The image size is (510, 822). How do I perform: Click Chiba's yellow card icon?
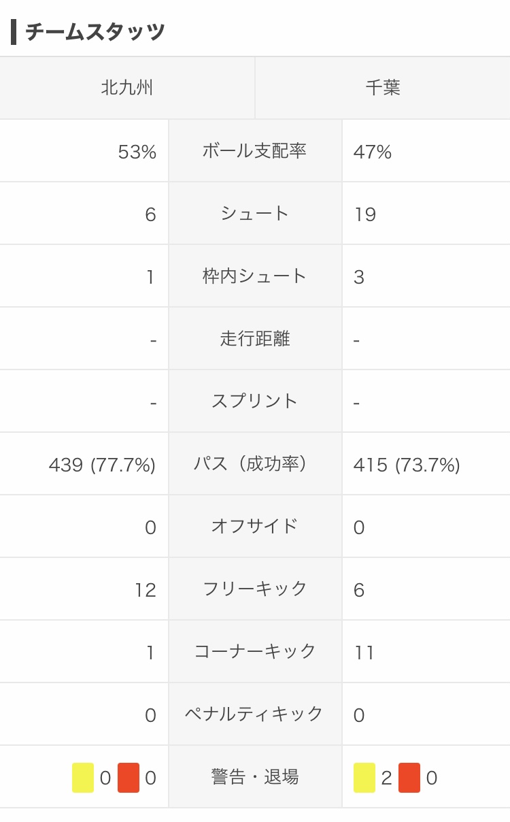point(364,778)
